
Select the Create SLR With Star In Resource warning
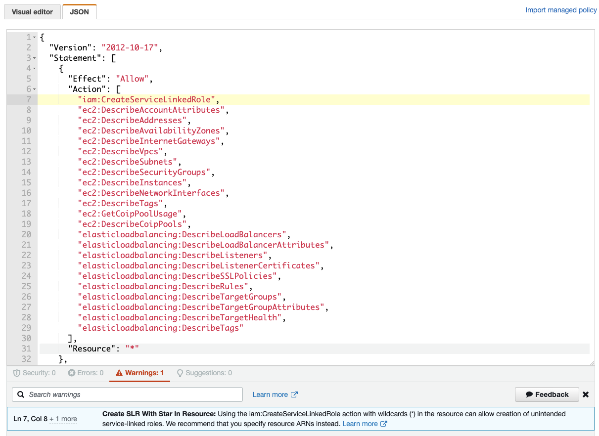(x=301, y=419)
